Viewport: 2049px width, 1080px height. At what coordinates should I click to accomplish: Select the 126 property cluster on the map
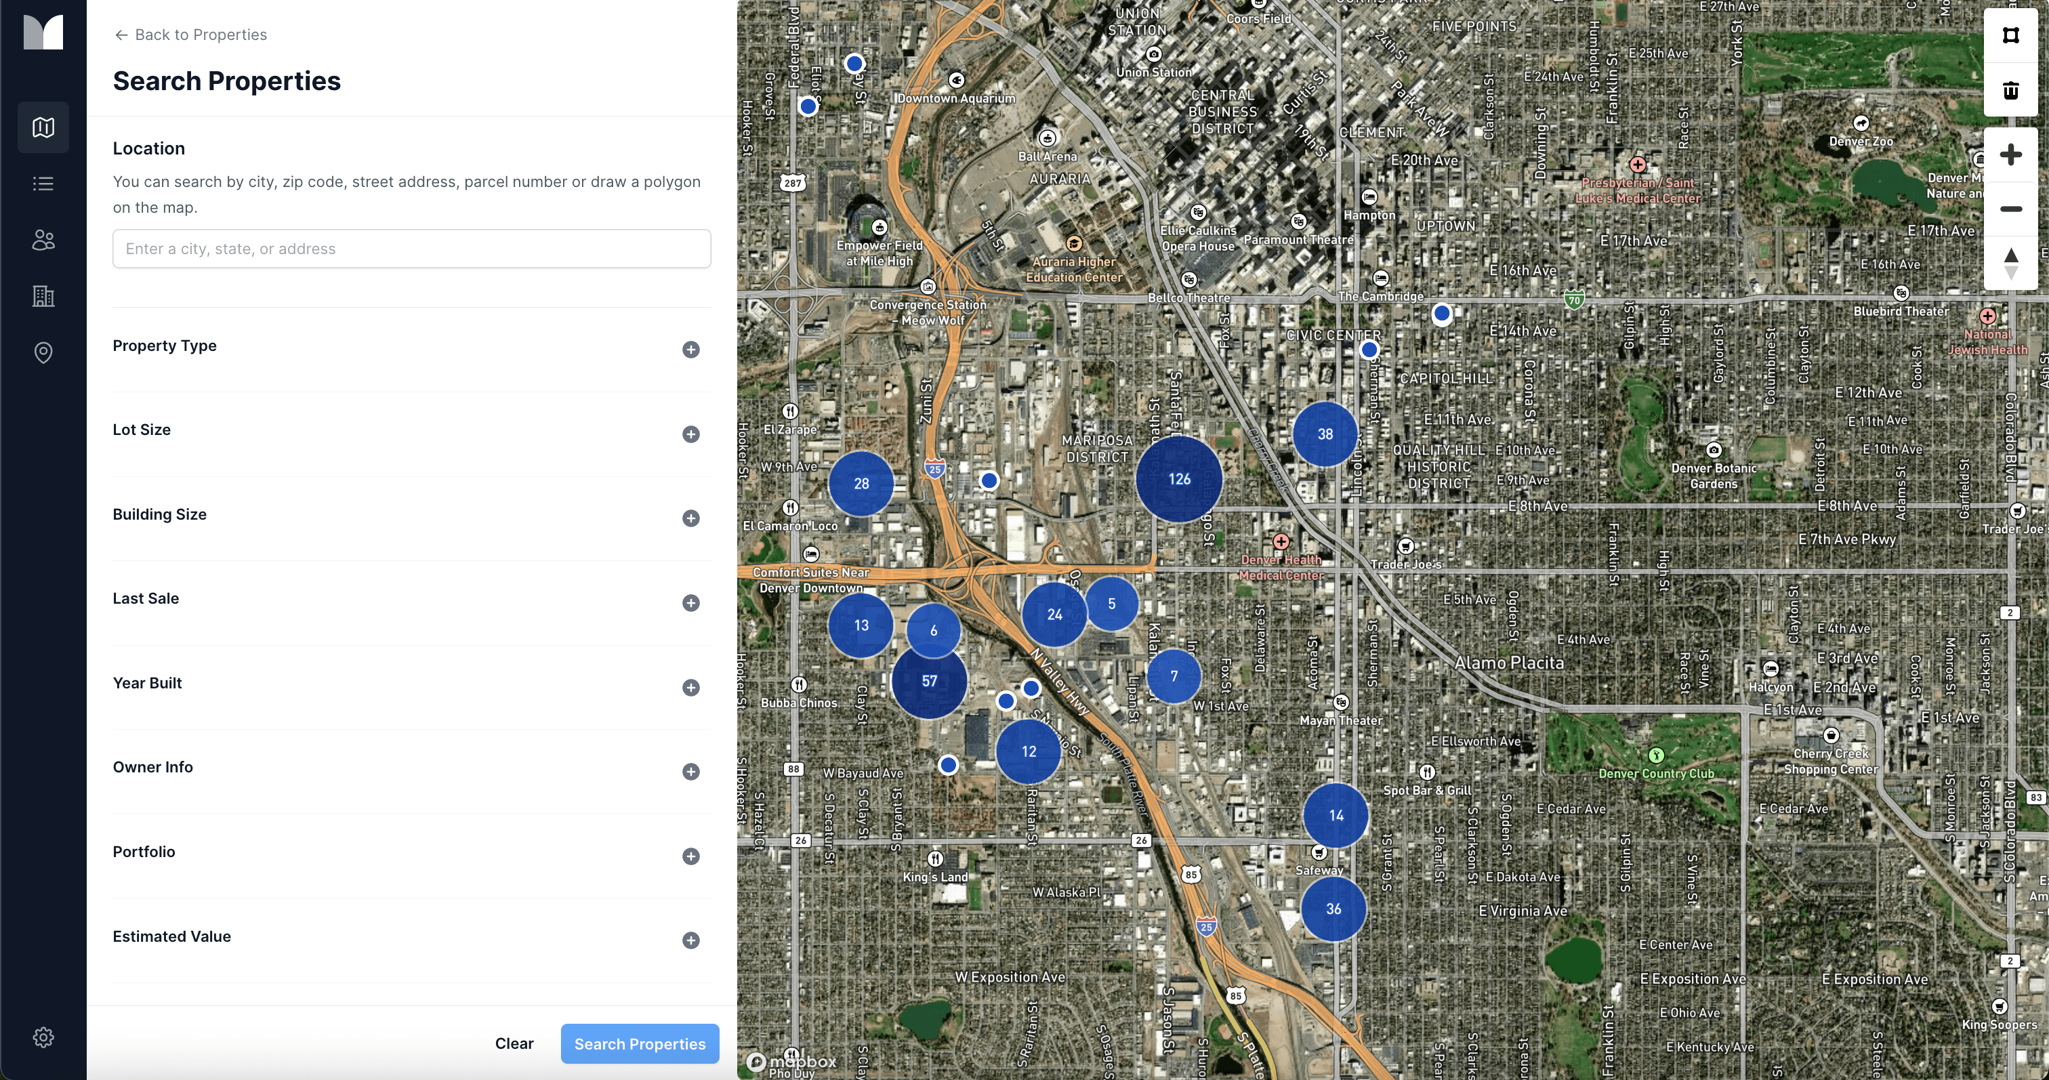click(x=1178, y=479)
